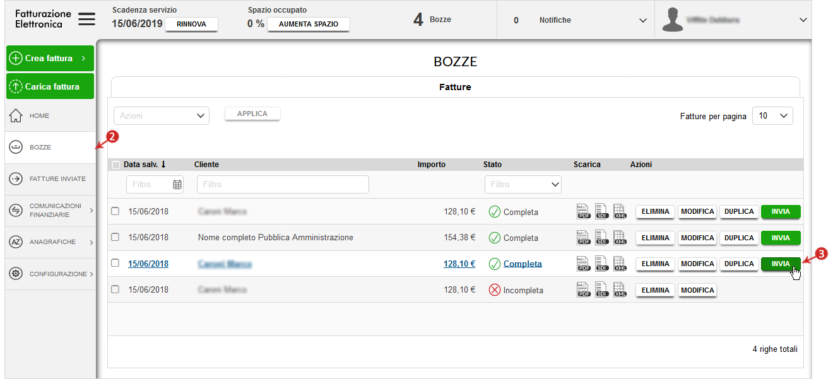The height and width of the screenshot is (379, 833).
Task: Download PDF of first 128,10 € invoice
Action: point(583,211)
